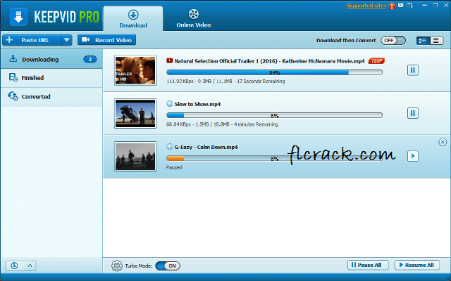Click the Downloading count badge showing 3
This screenshot has width=451, height=281.
coord(90,59)
